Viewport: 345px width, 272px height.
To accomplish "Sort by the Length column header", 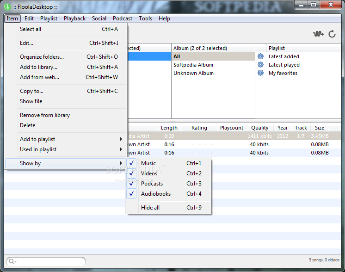I will (x=169, y=128).
